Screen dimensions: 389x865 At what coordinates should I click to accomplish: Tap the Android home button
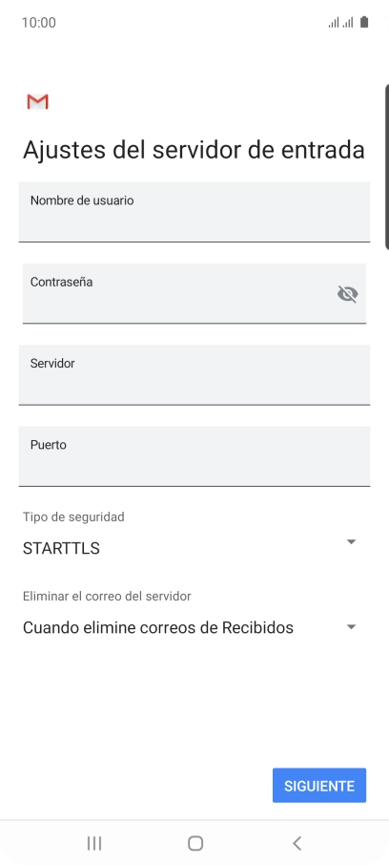[195, 842]
